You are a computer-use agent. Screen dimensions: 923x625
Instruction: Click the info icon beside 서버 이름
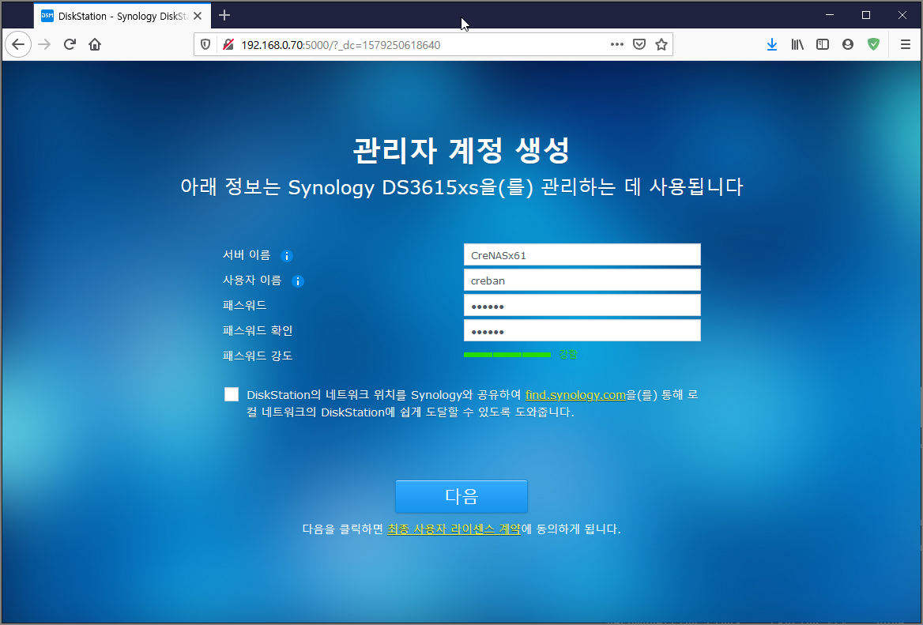(287, 255)
